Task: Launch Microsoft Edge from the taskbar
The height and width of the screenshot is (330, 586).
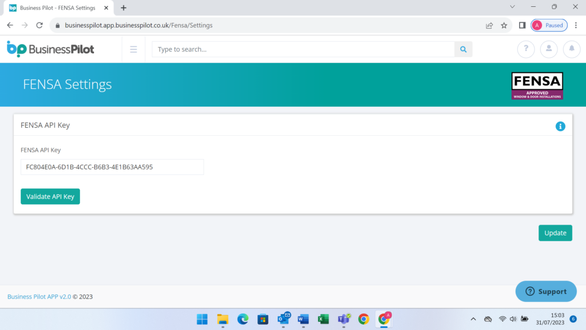Action: pyautogui.click(x=243, y=319)
